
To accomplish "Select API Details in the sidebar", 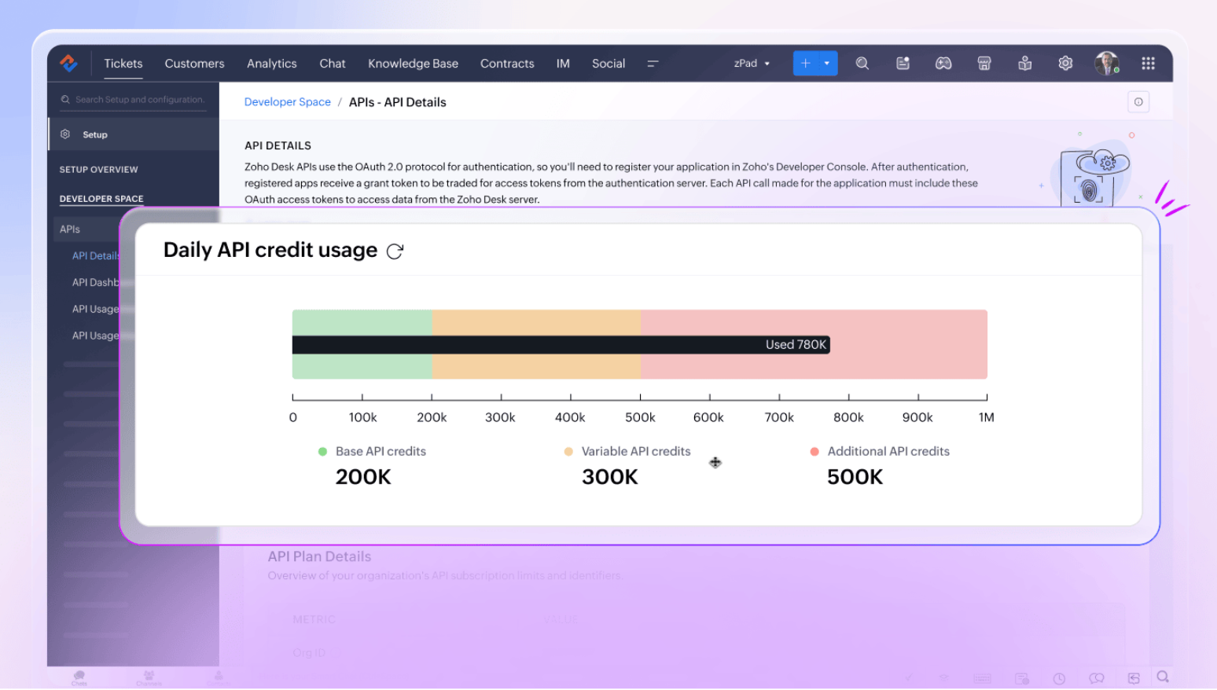I will click(96, 256).
